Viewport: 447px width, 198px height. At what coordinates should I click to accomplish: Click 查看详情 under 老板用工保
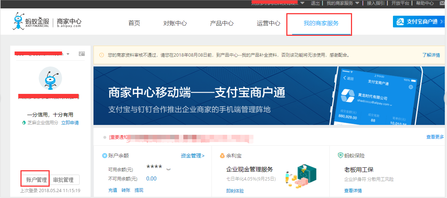[353, 191]
